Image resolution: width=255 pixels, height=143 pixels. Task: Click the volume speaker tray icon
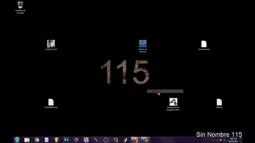(x=221, y=140)
